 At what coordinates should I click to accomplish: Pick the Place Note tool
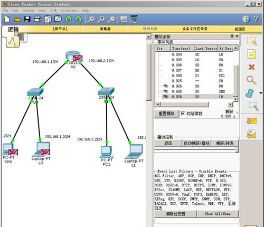pos(252,54)
